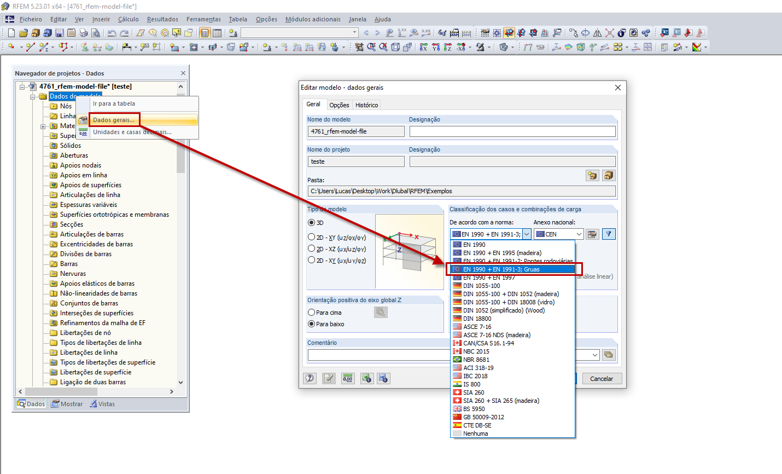Open the toolbar load case combo box
This screenshot has height=474, width=782.
tap(300, 33)
